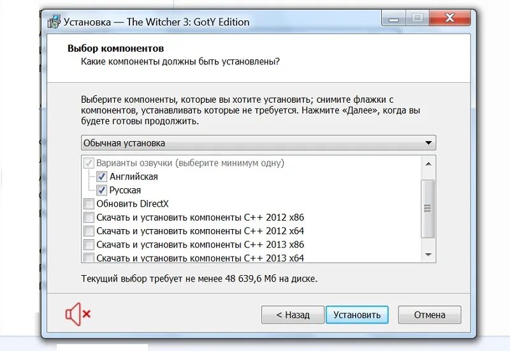The width and height of the screenshot is (510, 351).
Task: Minimize the installer window
Action: 393,19
